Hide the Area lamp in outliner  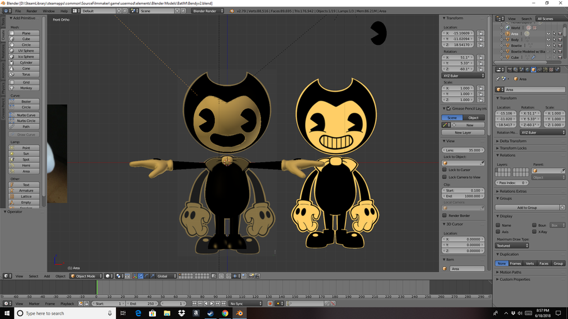[549, 34]
